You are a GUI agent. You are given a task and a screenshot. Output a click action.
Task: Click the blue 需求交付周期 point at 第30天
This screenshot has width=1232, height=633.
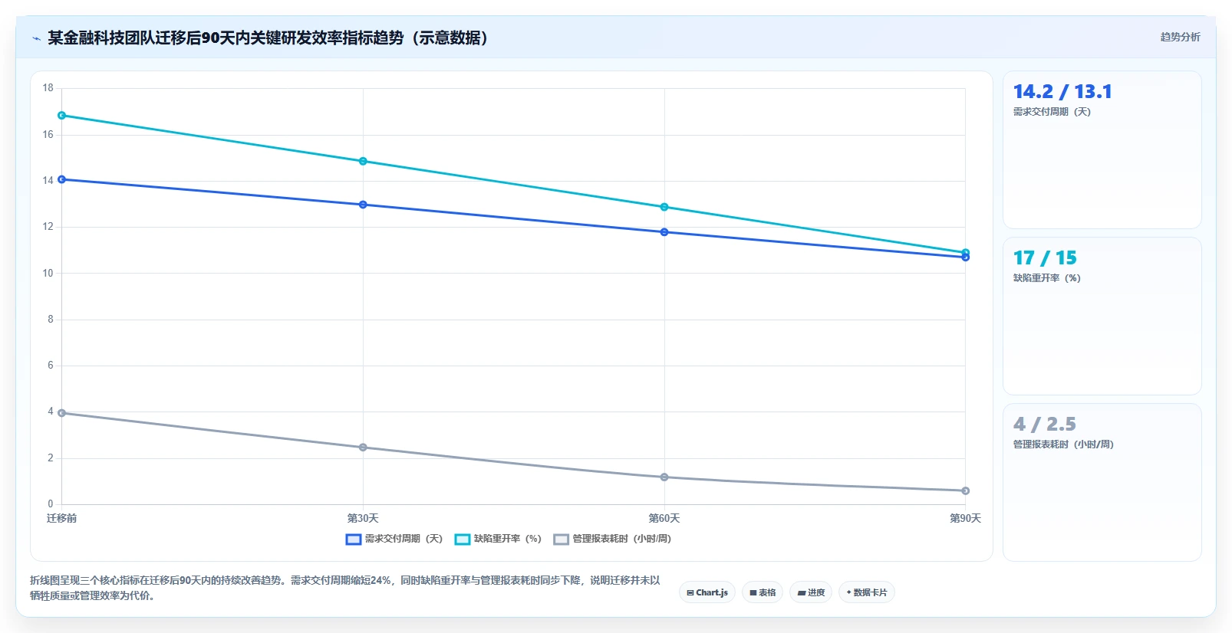coord(363,205)
